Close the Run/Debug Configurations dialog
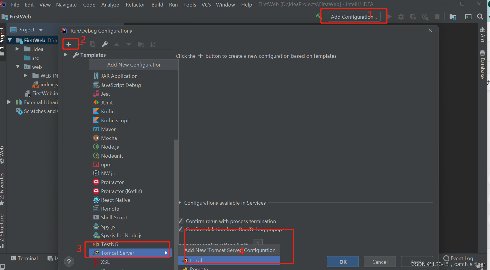The width and height of the screenshot is (490, 270). pos(430,30)
